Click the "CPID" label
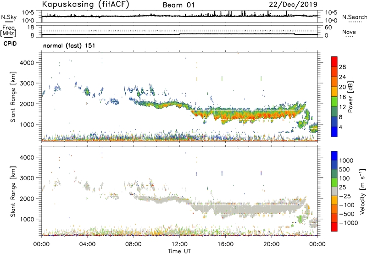367x254 pixels. pos(10,44)
